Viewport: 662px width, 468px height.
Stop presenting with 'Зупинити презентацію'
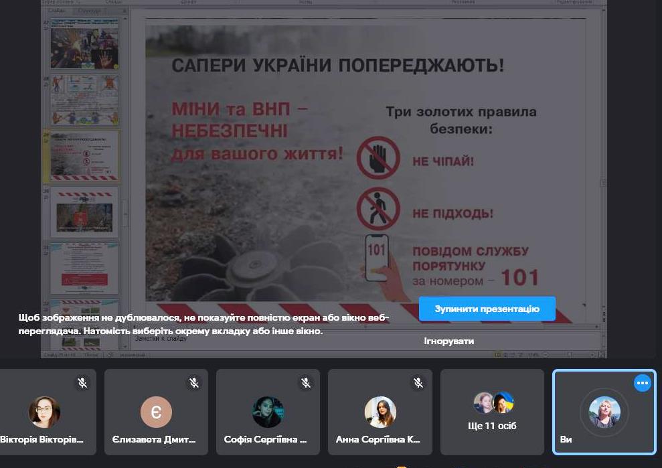click(487, 309)
